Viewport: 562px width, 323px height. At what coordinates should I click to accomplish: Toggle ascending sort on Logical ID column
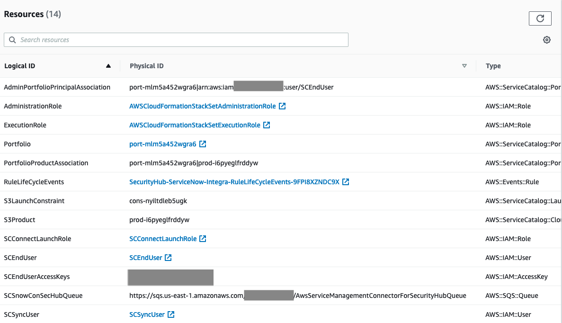(x=108, y=66)
